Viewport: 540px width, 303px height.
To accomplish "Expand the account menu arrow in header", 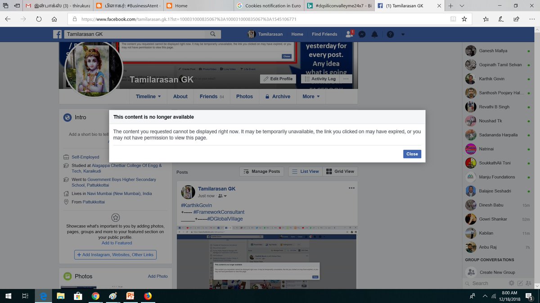I will [x=403, y=34].
